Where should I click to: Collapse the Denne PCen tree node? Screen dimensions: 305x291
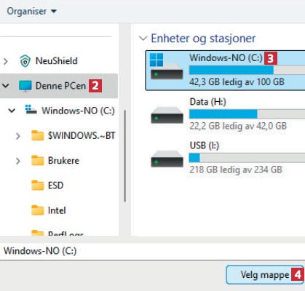pyautogui.click(x=6, y=86)
